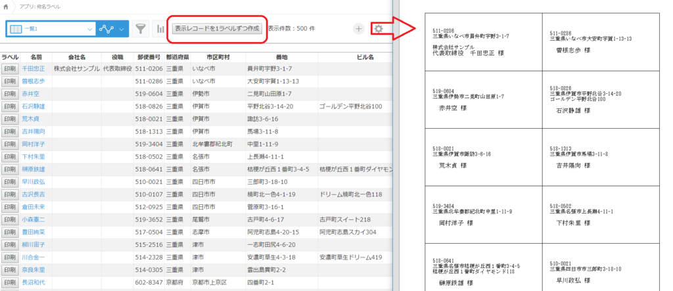
Task: Click 印刷 button for 岡村洋子
Action: click(x=10, y=145)
